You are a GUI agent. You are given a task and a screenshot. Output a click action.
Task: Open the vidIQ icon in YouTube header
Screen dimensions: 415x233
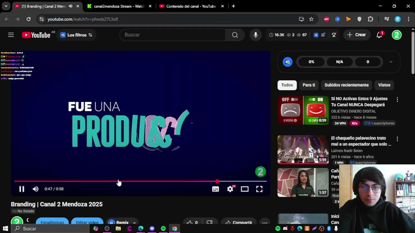coord(316,35)
